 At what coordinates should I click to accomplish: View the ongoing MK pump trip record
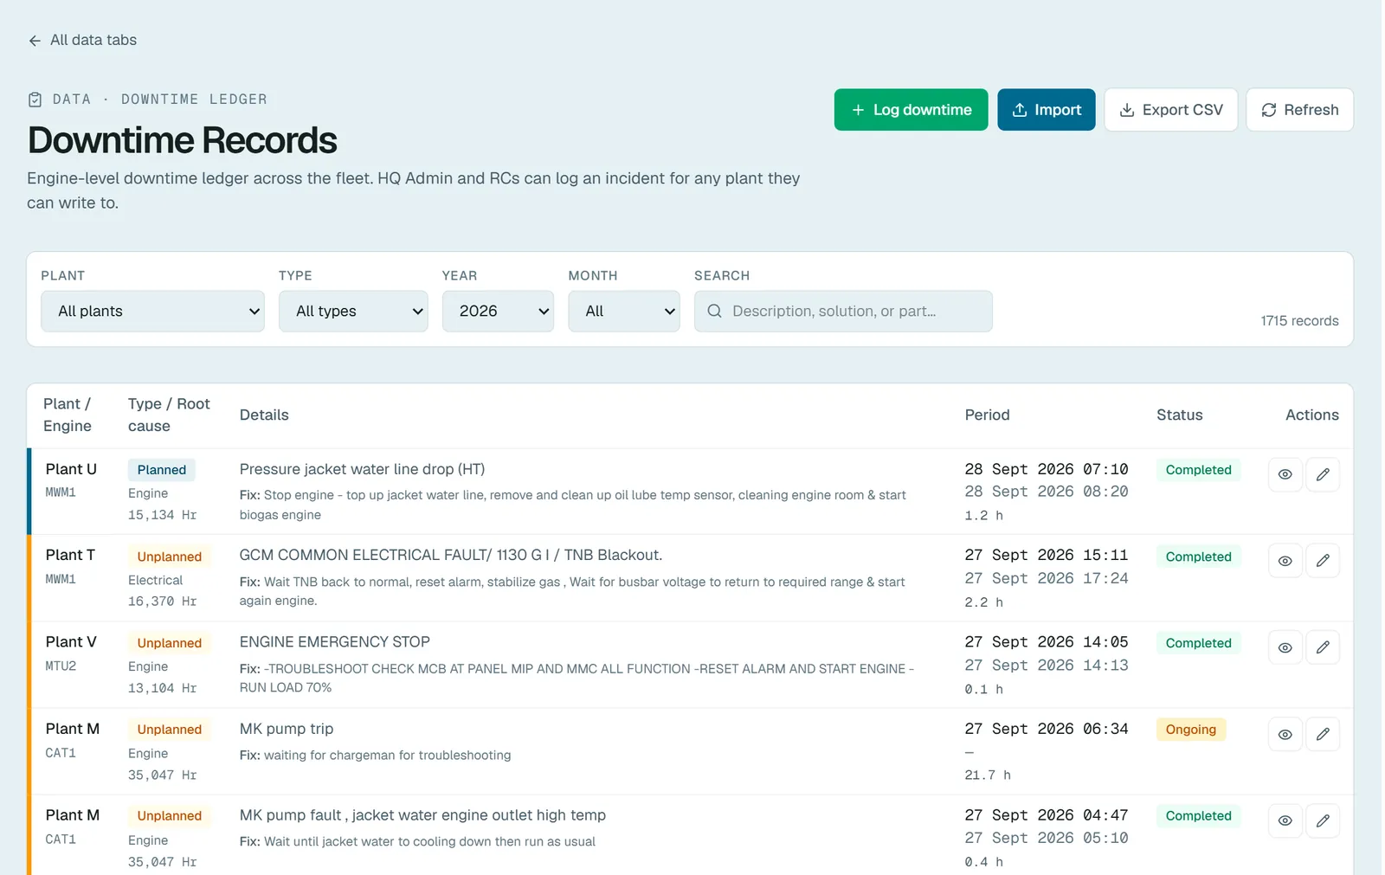point(1285,734)
